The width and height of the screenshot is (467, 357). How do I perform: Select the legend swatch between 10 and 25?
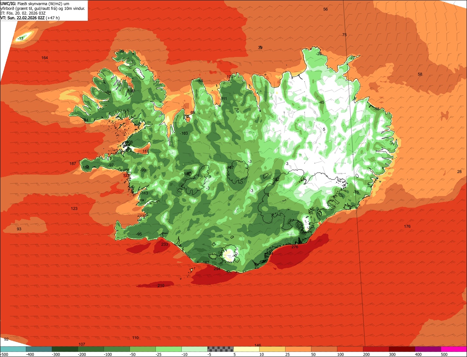[x=272, y=349]
